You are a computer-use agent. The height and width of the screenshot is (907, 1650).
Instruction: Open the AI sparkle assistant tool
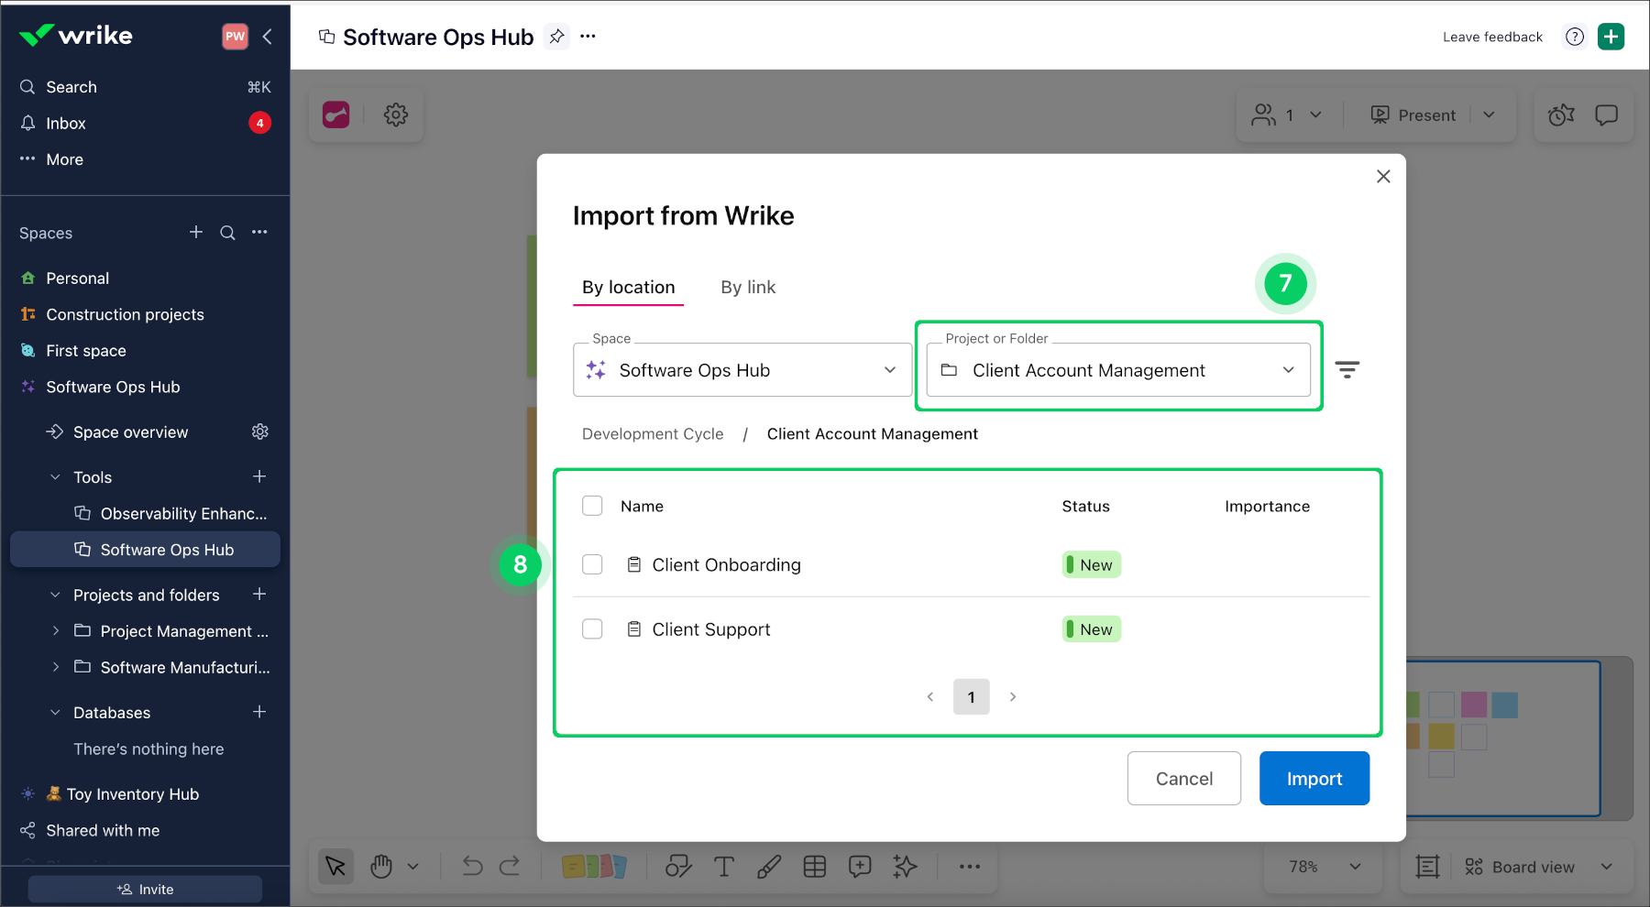click(x=905, y=866)
